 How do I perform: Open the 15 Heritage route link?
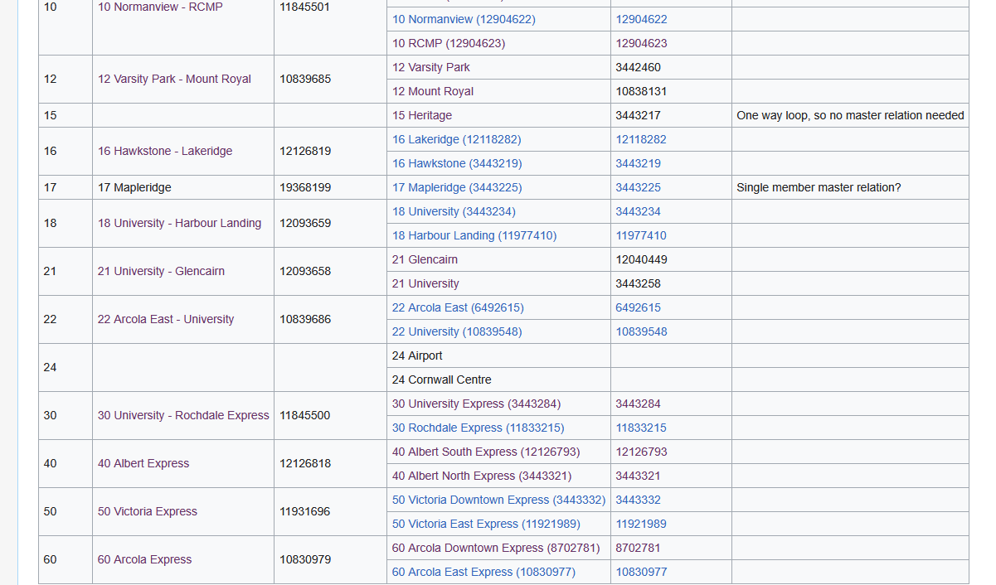point(420,115)
